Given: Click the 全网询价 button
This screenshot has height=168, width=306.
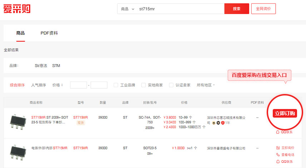Looking at the screenshot, I should pos(263,9).
